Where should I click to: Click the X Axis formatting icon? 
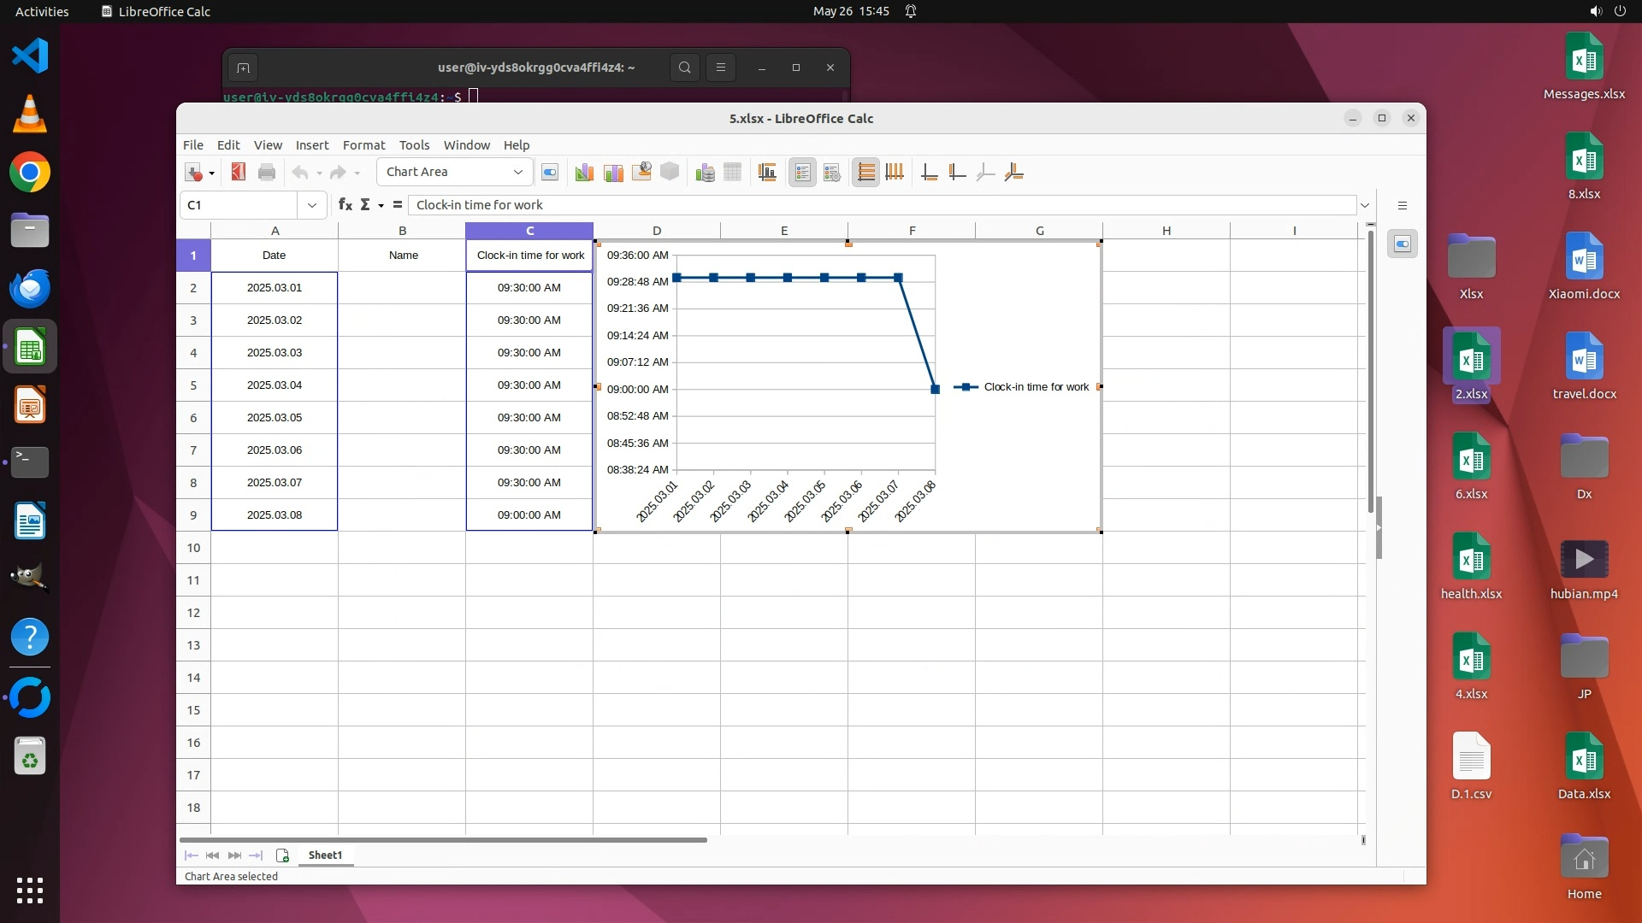click(x=929, y=173)
